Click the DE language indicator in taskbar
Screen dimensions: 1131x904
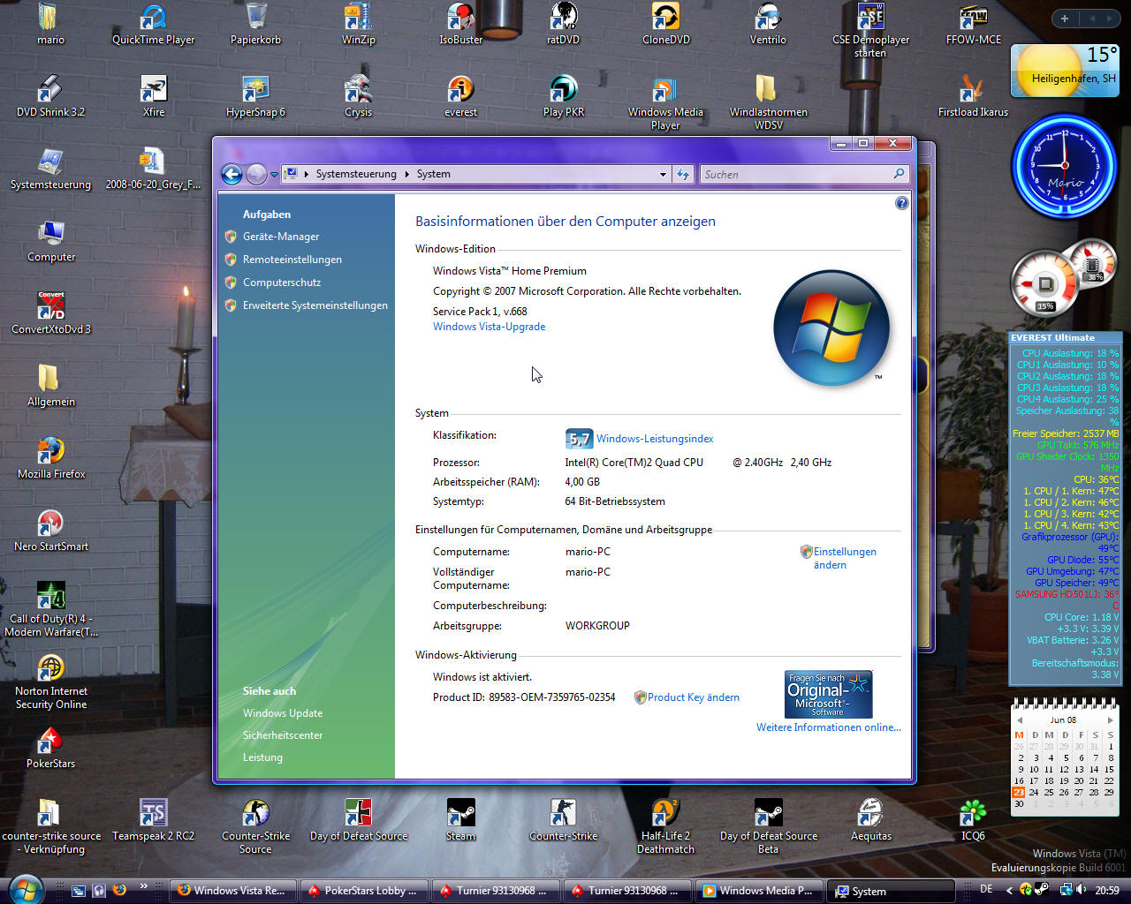pyautogui.click(x=986, y=890)
